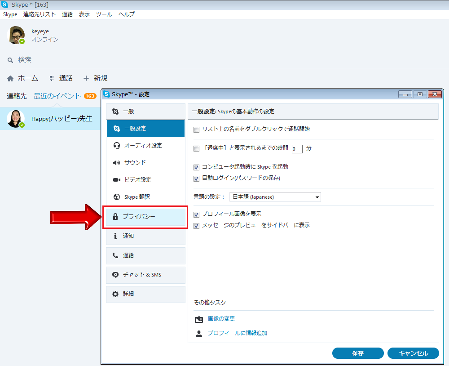Open the ツール menu
Image resolution: width=449 pixels, height=366 pixels.
(x=104, y=14)
